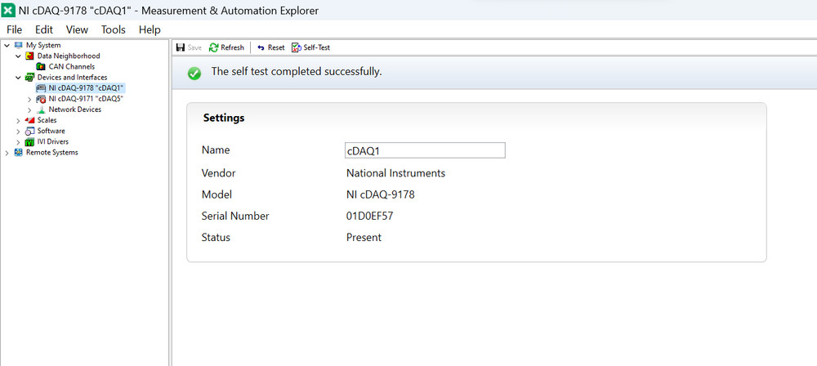817x366 pixels.
Task: Open the Edit menu
Action: [44, 29]
